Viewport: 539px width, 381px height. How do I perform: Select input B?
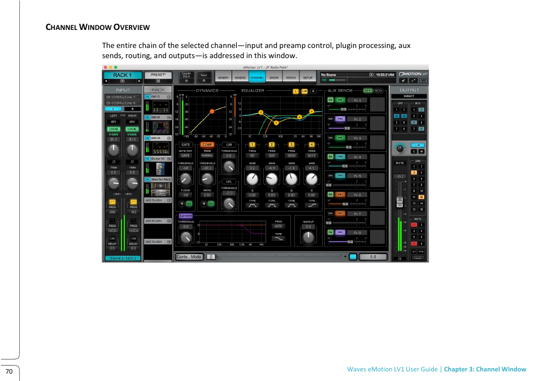tap(132, 109)
